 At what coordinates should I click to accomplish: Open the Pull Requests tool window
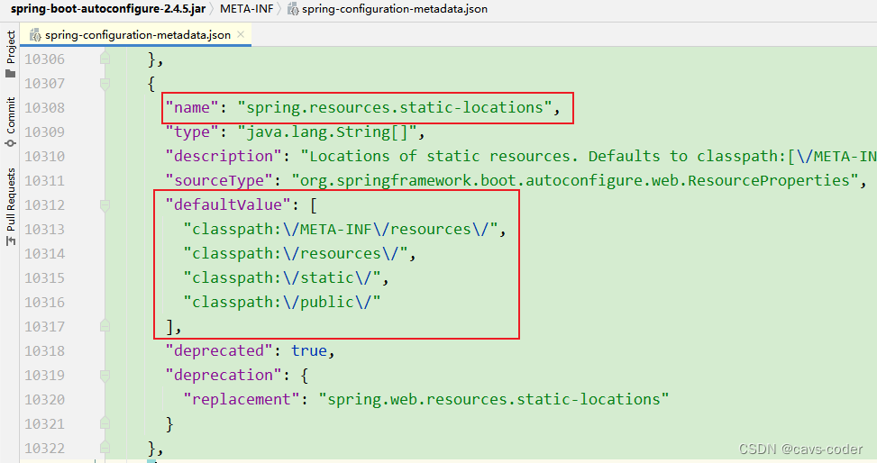click(10, 207)
